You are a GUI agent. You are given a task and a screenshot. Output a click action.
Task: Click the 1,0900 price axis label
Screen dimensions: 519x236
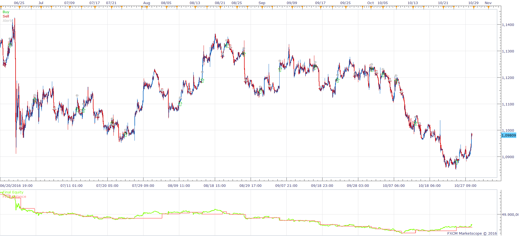click(508, 157)
